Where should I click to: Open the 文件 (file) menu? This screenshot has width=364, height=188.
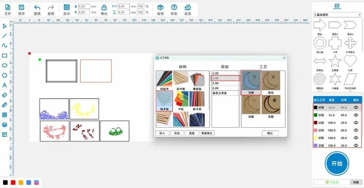click(8, 7)
